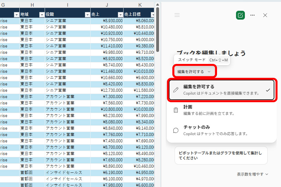Click the vertical scrollbar up arrow
281x187 pixels.
coord(157,4)
